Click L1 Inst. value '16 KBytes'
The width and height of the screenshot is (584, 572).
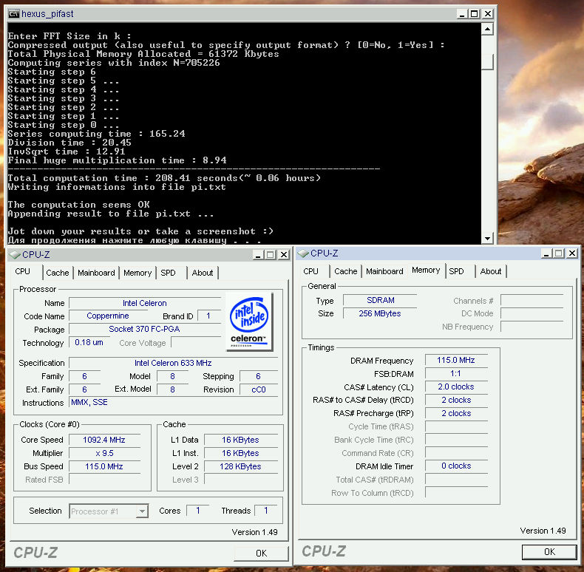coord(240,454)
